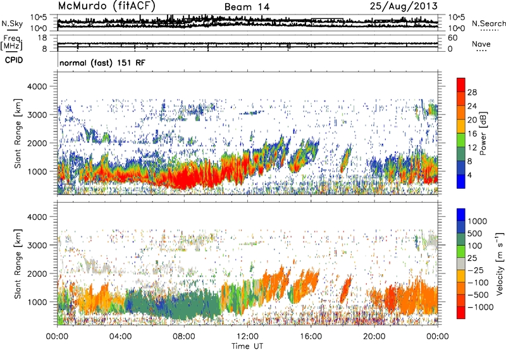The image size is (506, 350).
Task: Click the power panel 'Slant Range [km]' label
Action: tap(18, 133)
